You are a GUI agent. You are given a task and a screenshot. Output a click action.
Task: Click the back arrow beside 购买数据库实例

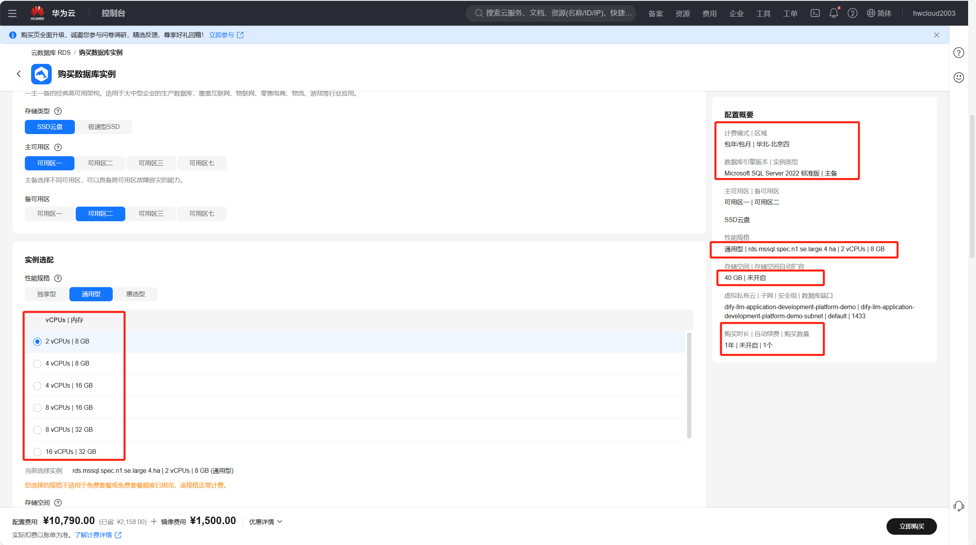(19, 74)
